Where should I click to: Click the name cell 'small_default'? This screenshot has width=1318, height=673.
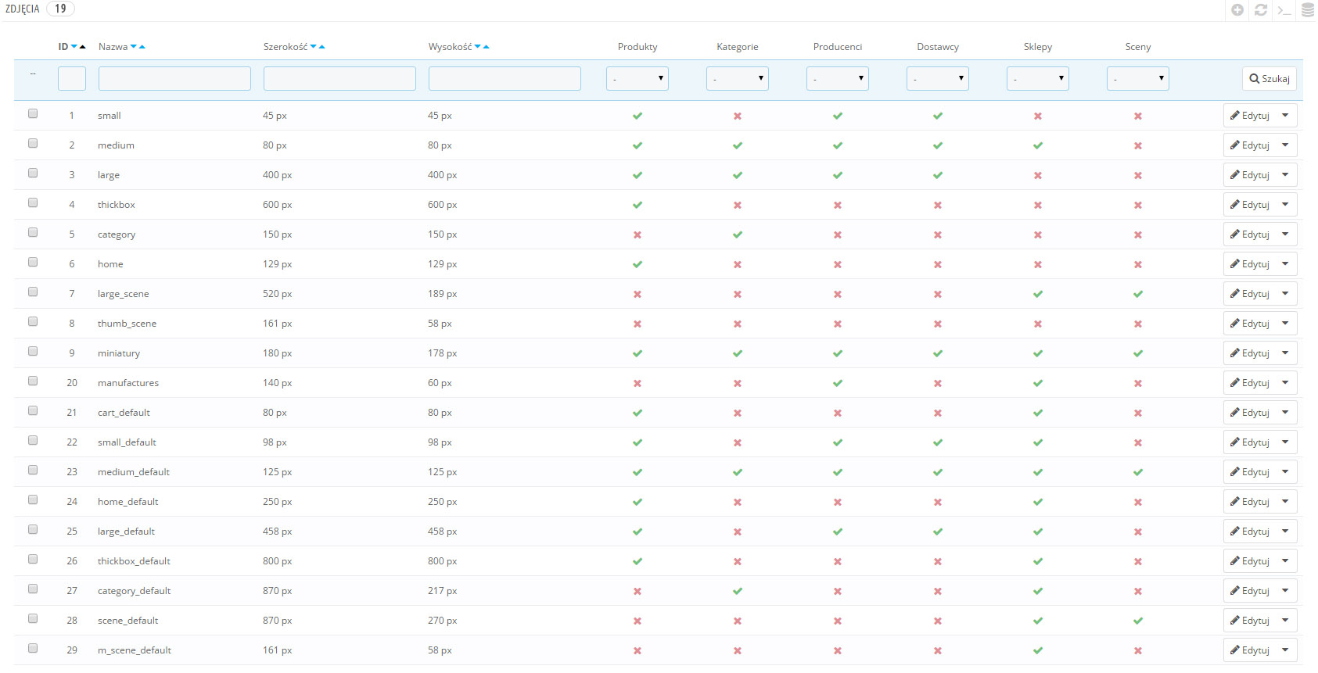tap(127, 442)
